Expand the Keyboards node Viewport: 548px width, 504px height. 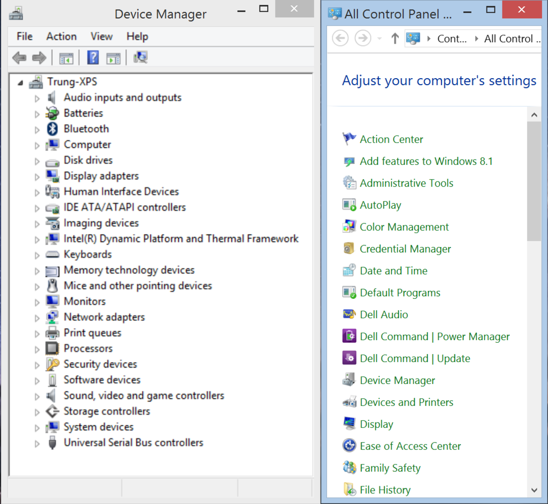(x=37, y=255)
